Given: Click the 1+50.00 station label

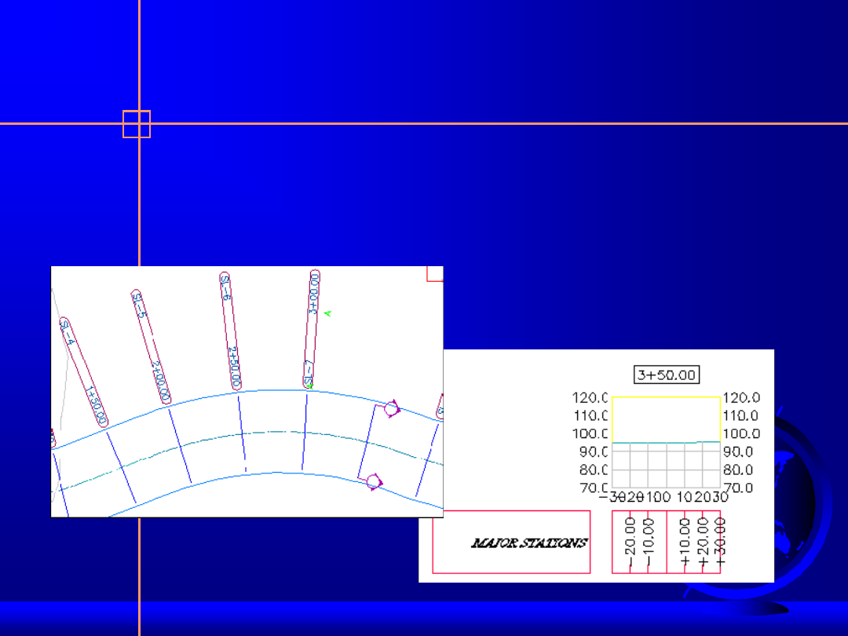Looking at the screenshot, I should (x=95, y=404).
